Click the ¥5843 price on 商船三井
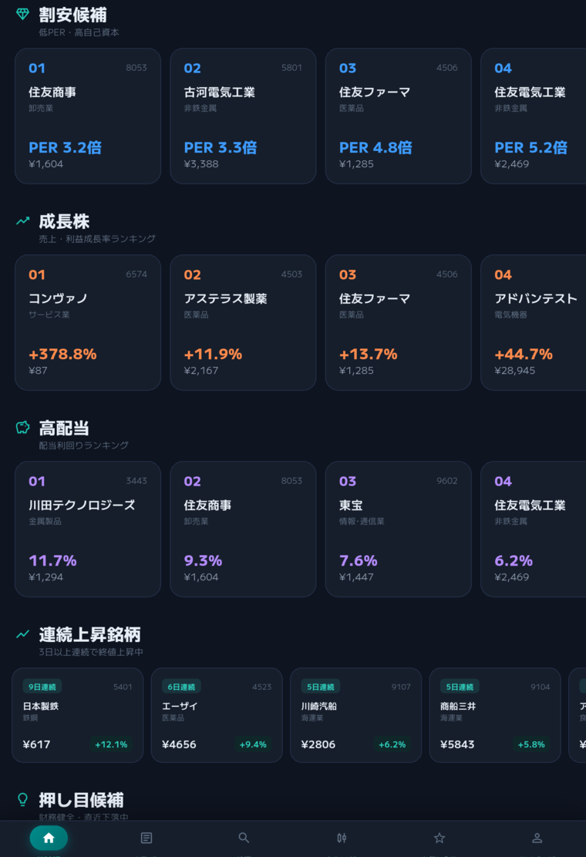 [457, 744]
